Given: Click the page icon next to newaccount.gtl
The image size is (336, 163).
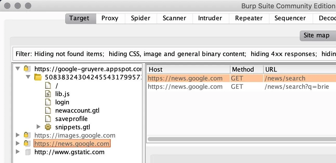Looking at the screenshot, I should point(48,110).
